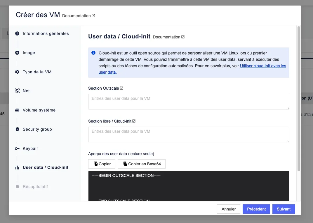The width and height of the screenshot is (313, 223).
Task: Click the Net network icon in sidebar
Action: [x=17, y=91]
